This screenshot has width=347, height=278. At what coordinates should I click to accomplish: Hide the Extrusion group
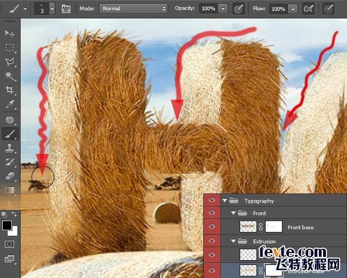[212, 241]
